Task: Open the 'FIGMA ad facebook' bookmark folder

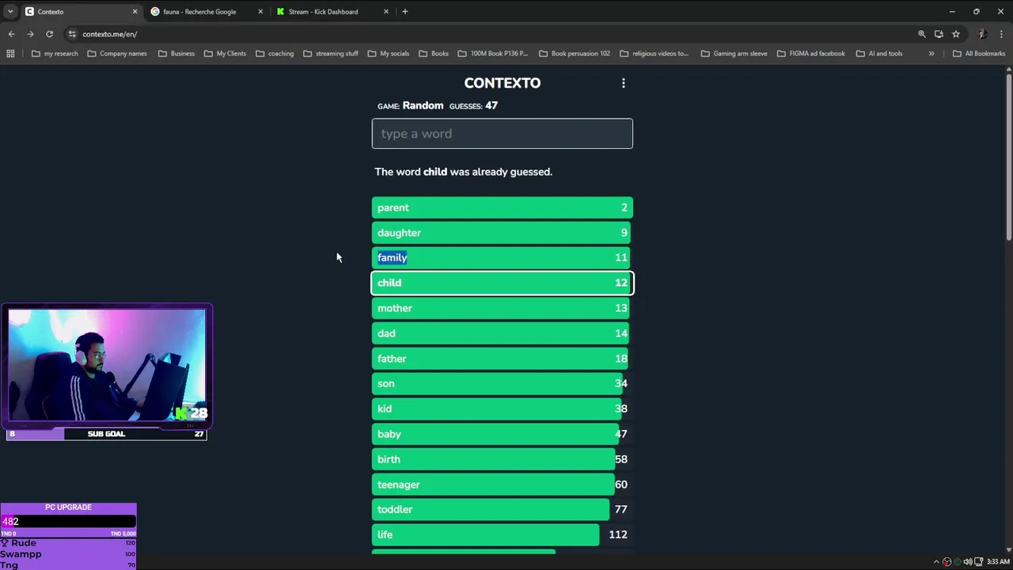Action: 810,54
